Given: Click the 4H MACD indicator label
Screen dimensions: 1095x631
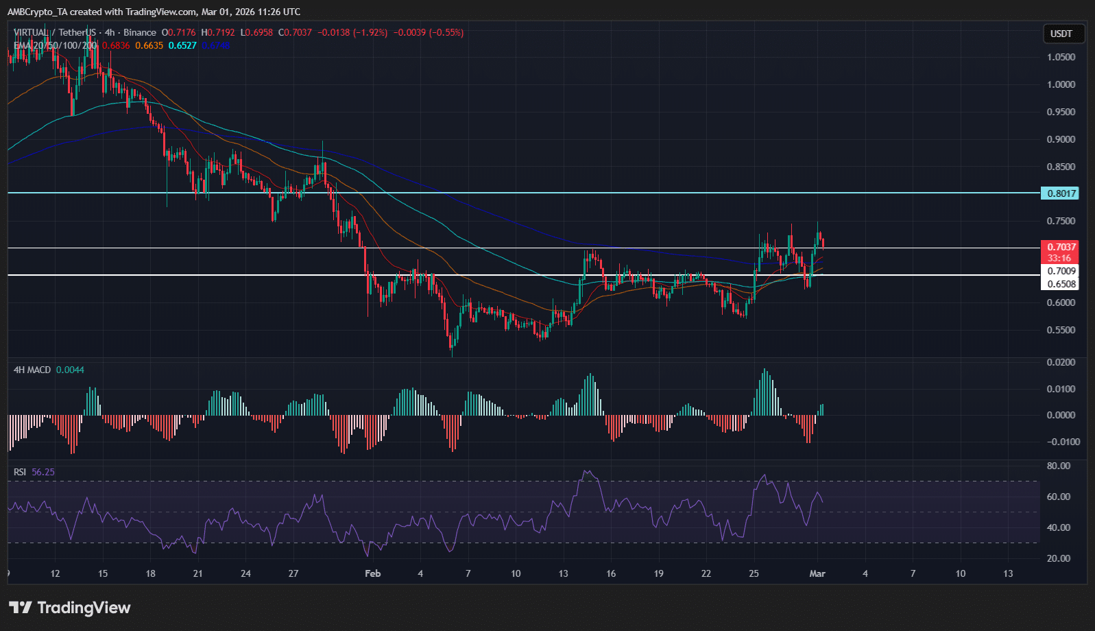Looking at the screenshot, I should (x=32, y=370).
